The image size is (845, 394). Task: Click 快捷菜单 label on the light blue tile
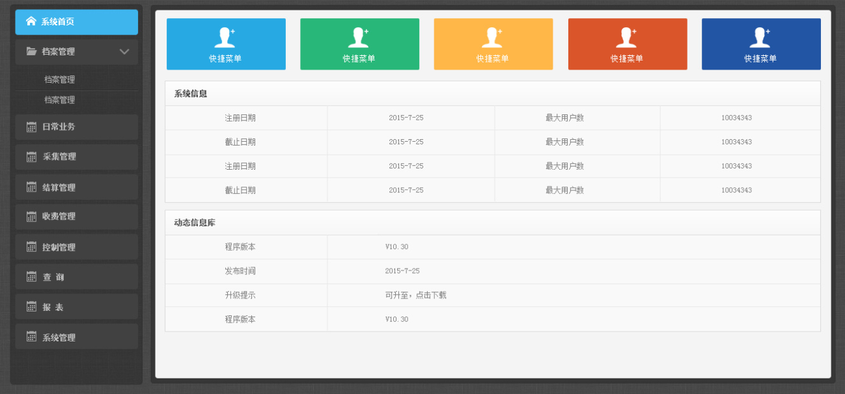click(x=225, y=59)
